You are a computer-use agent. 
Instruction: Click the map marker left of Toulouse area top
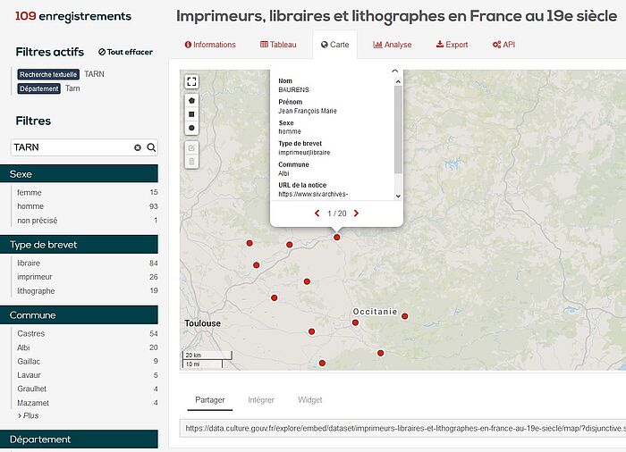pyautogui.click(x=250, y=243)
